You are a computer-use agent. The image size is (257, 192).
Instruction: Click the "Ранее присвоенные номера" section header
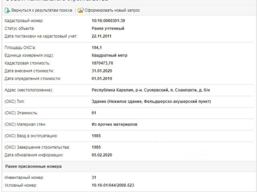coord(33,166)
